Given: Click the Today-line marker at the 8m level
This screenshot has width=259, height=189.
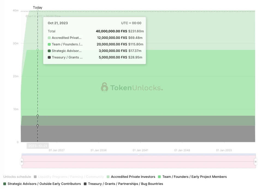Looking at the screenshot, I should [38, 116].
